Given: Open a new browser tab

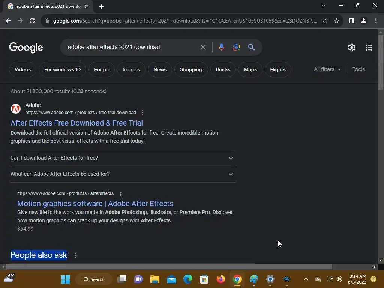Looking at the screenshot, I should 101,6.
